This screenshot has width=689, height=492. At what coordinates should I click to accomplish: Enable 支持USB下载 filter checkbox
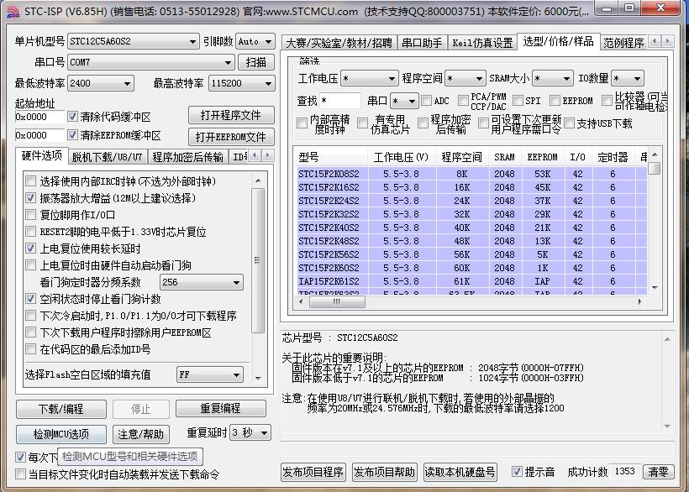569,123
